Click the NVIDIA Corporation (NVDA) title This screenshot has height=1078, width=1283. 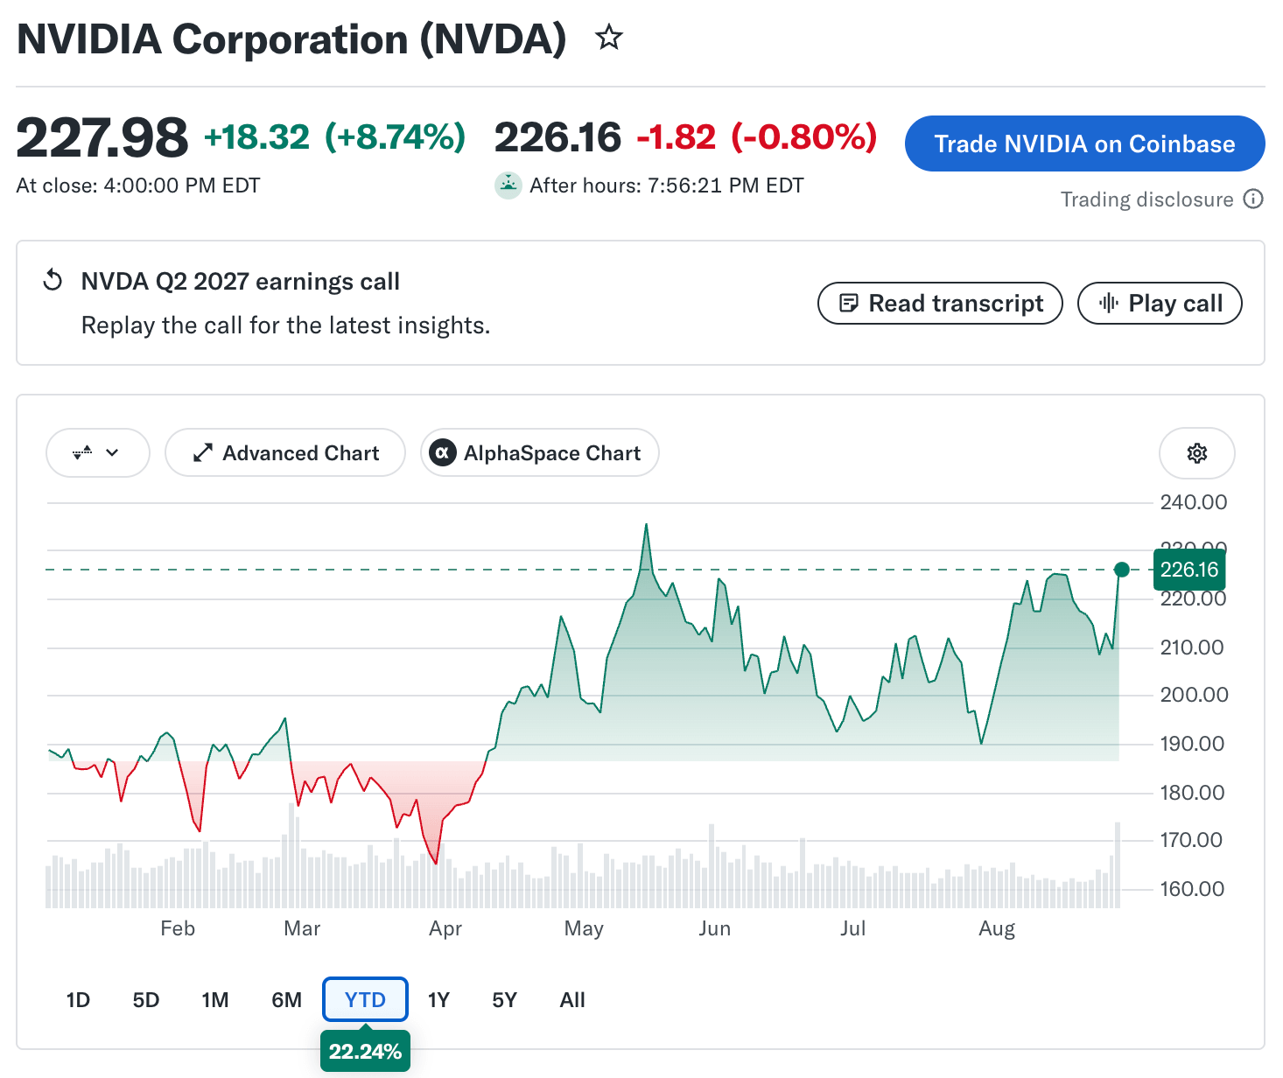[x=291, y=39]
